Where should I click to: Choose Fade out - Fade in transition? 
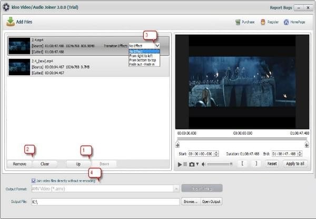pos(144,64)
